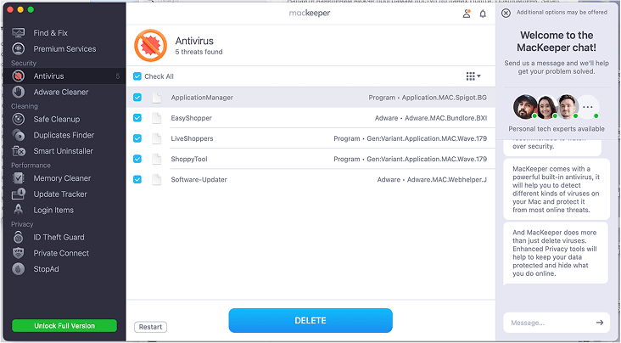The height and width of the screenshot is (343, 621).
Task: Send the chat message with arrow icon
Action: pyautogui.click(x=600, y=323)
